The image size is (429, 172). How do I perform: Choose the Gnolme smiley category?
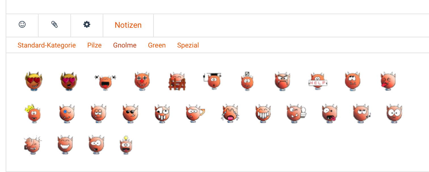[125, 45]
